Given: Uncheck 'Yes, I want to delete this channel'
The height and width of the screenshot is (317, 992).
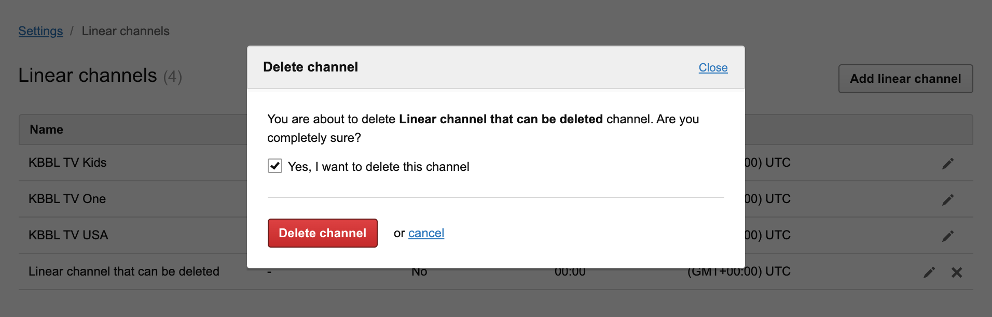Looking at the screenshot, I should [275, 166].
